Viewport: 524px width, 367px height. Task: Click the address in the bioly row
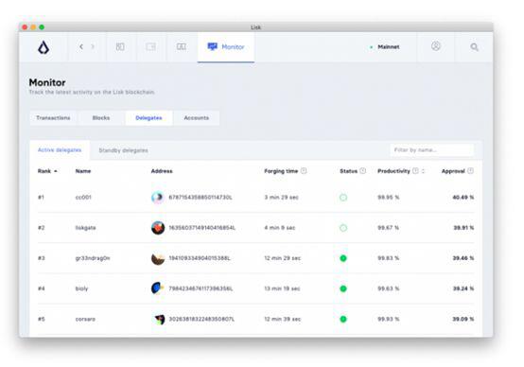pos(201,288)
